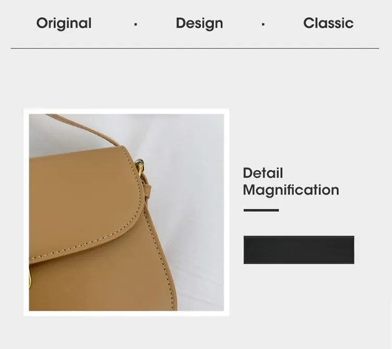Click the black rectangular banner
This screenshot has height=349, width=392.
299,250
